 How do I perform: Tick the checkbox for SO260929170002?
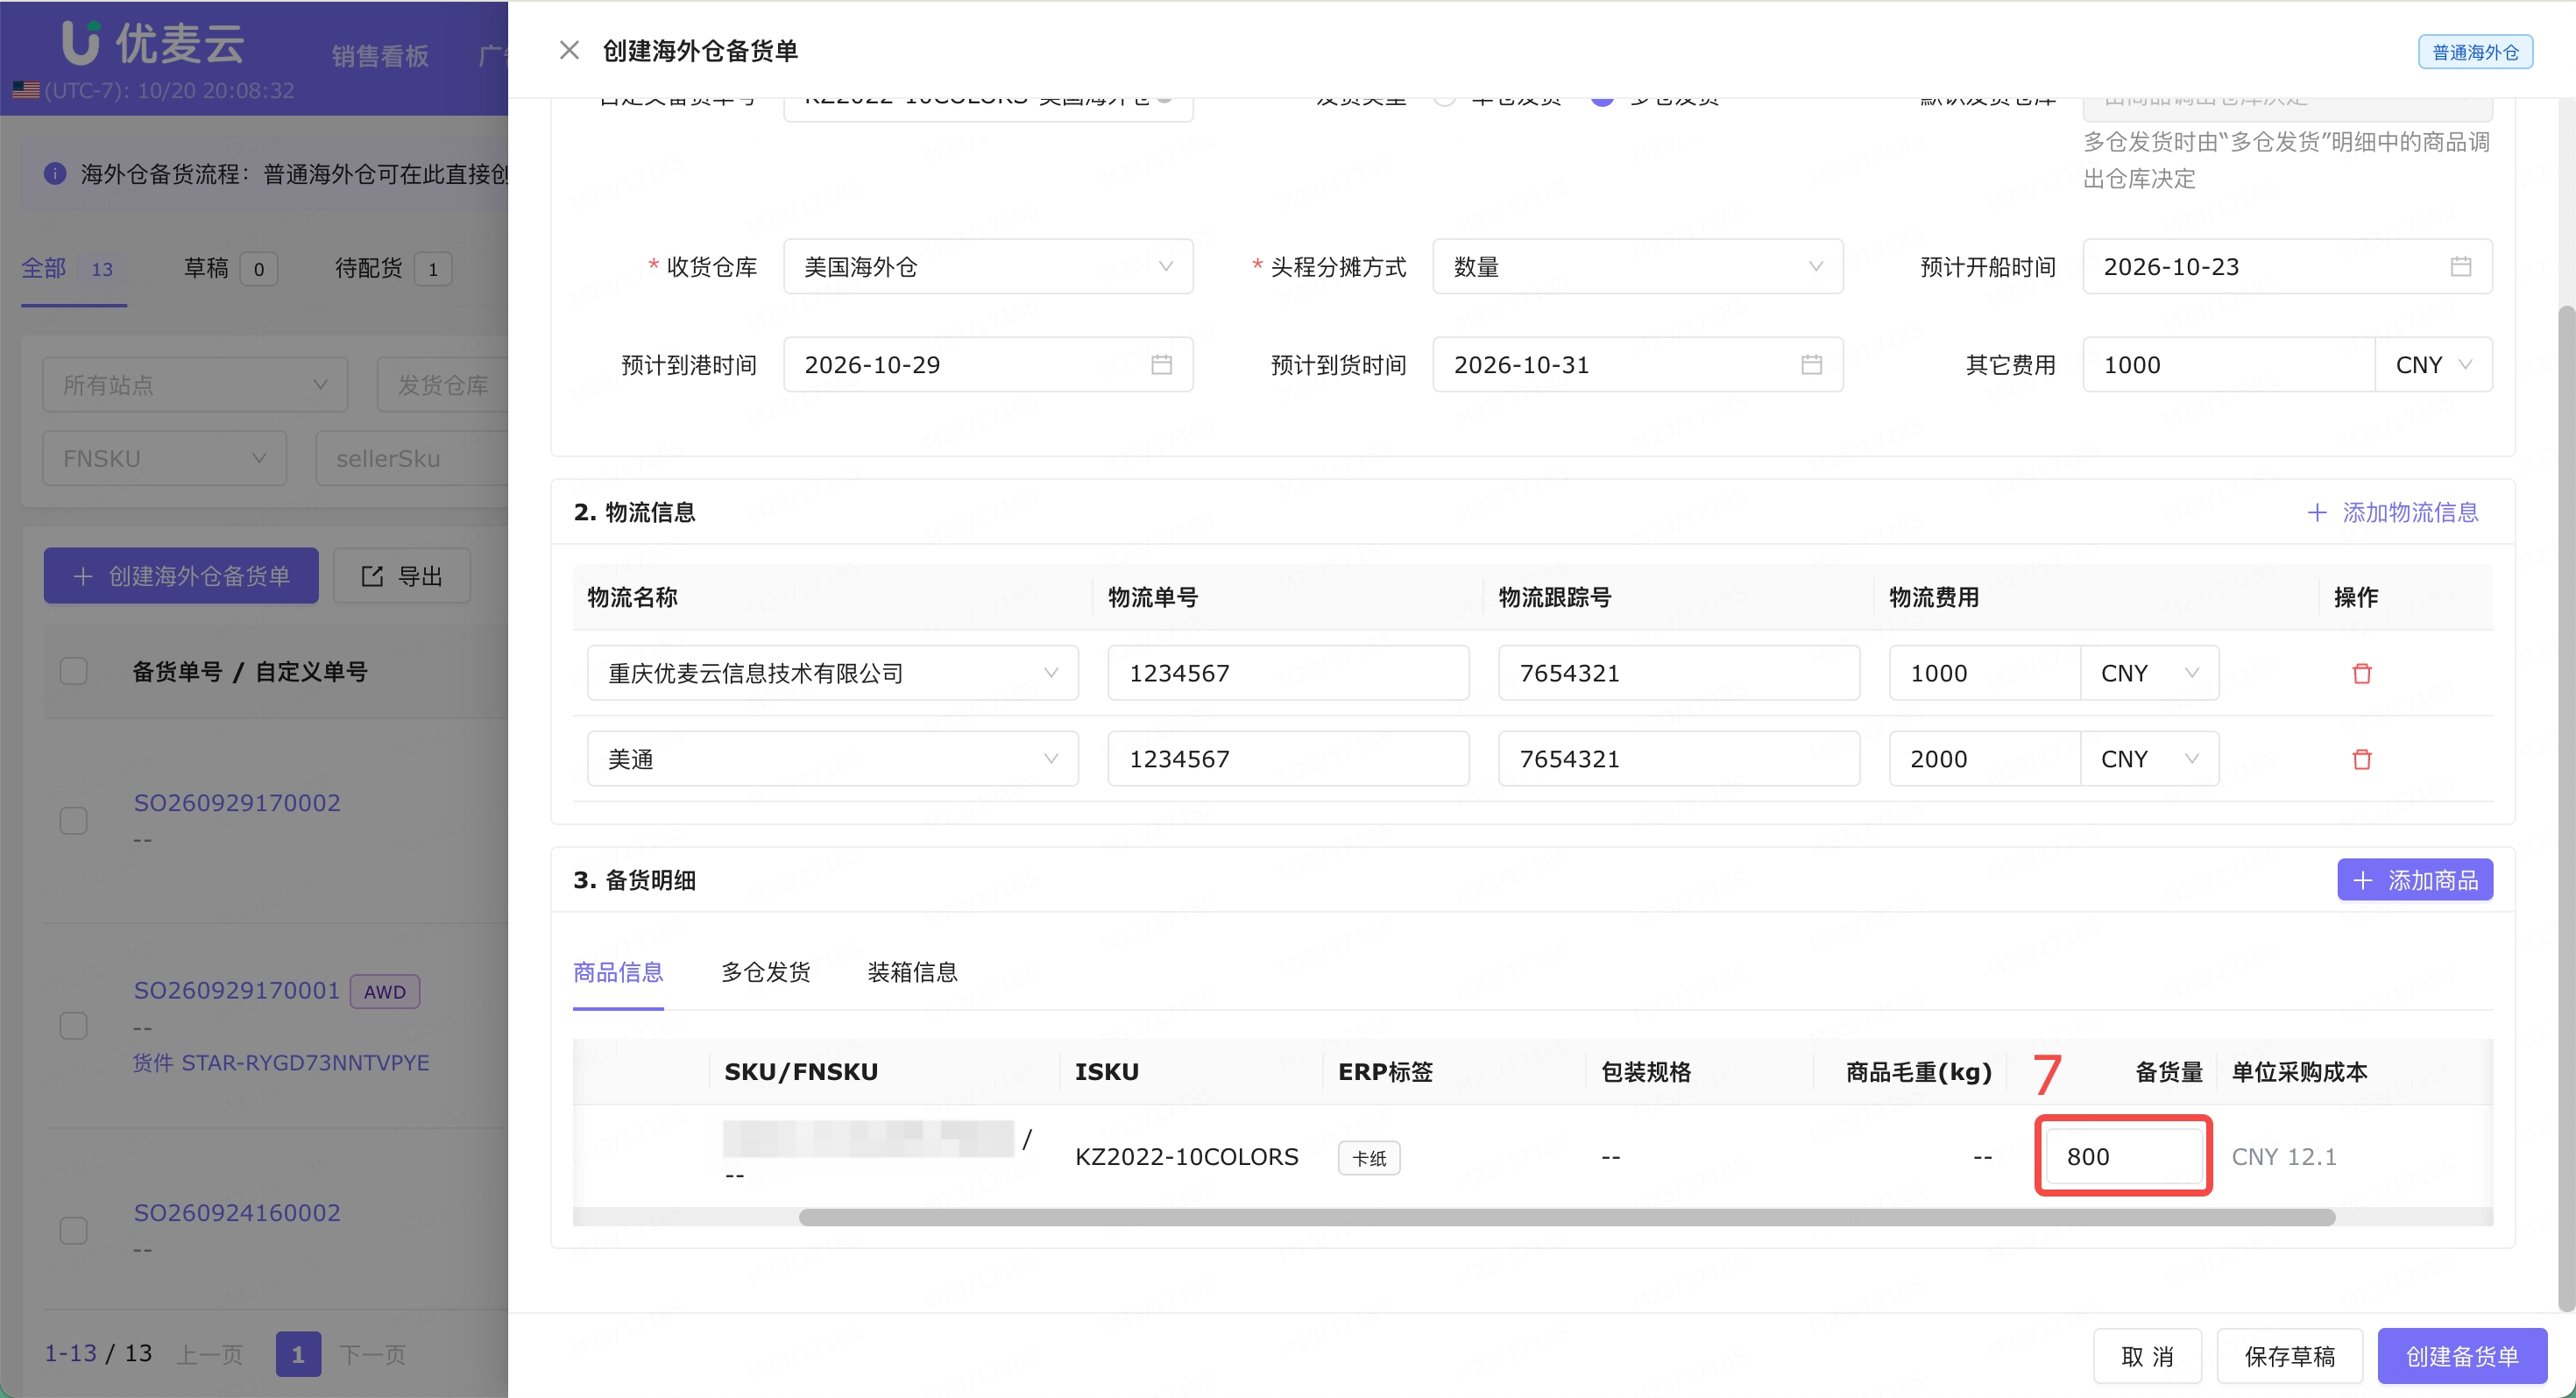pyautogui.click(x=74, y=821)
